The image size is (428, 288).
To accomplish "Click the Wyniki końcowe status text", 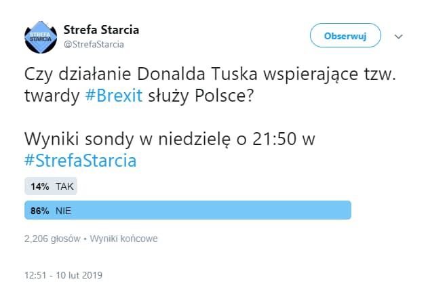I will [123, 239].
